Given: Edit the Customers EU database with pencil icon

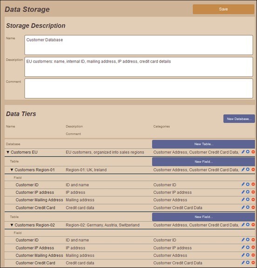Looking at the screenshot, I should tap(243, 152).
